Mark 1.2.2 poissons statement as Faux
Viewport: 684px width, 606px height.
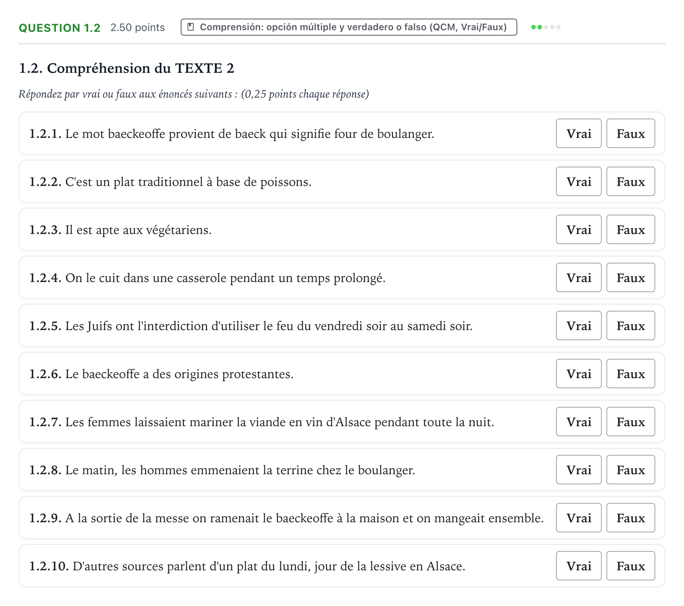tap(630, 181)
